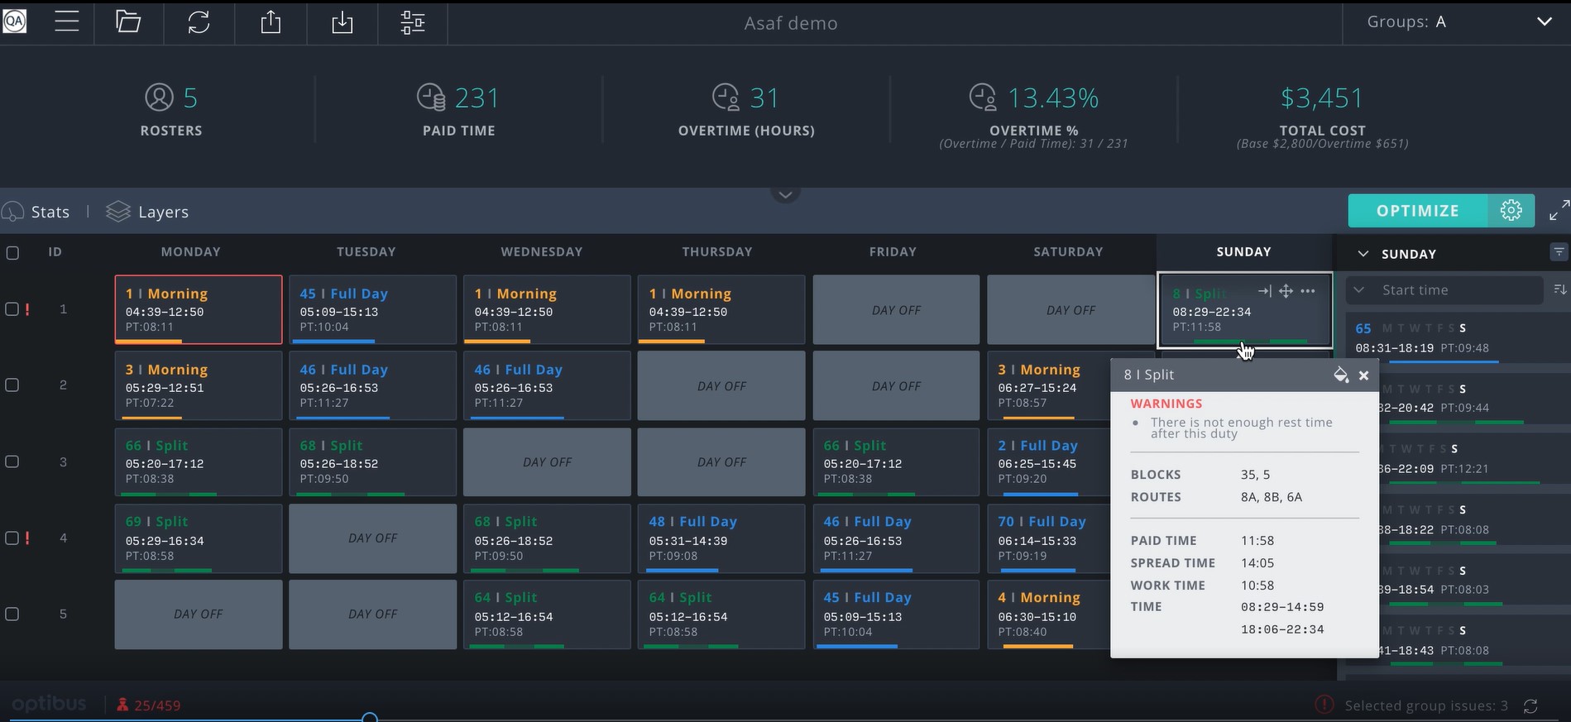Open the sliders settings icon
This screenshot has width=1571, height=722.
pos(413,22)
